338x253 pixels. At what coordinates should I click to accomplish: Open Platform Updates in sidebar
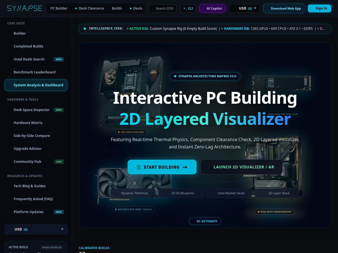36,212
